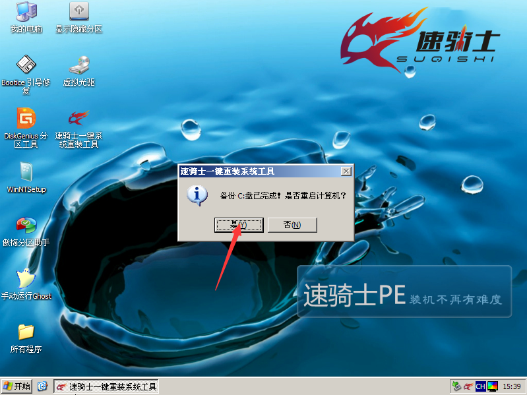This screenshot has height=395, width=527.
Task: Close the 速骑士一键重装系统工具 dialog
Action: coord(346,171)
